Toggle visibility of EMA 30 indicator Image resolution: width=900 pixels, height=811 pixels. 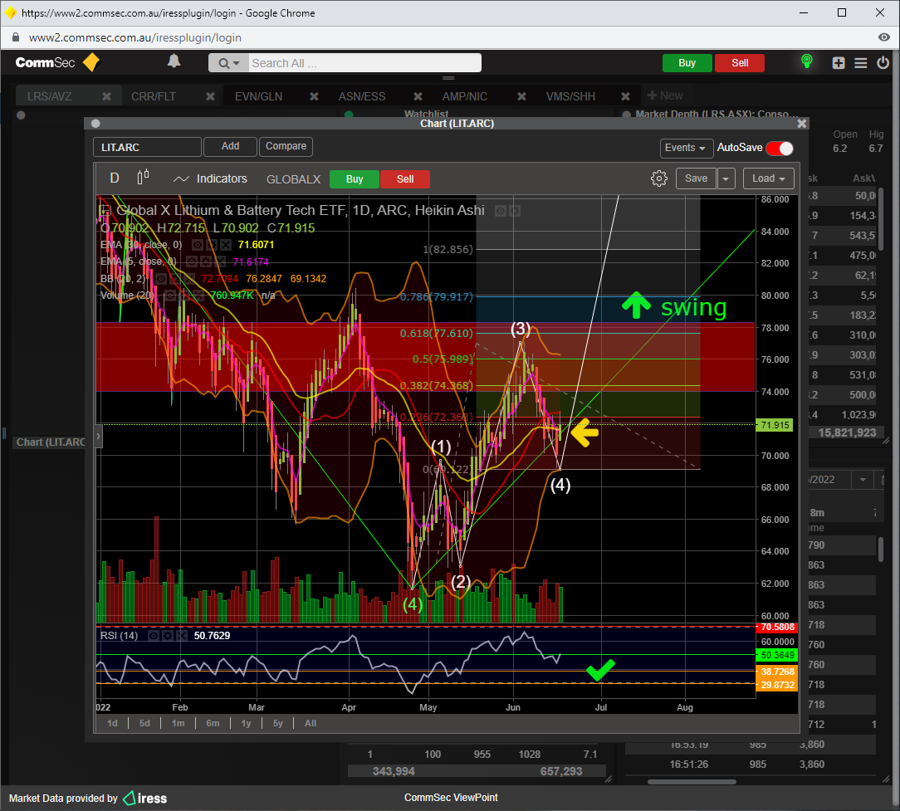[197, 245]
